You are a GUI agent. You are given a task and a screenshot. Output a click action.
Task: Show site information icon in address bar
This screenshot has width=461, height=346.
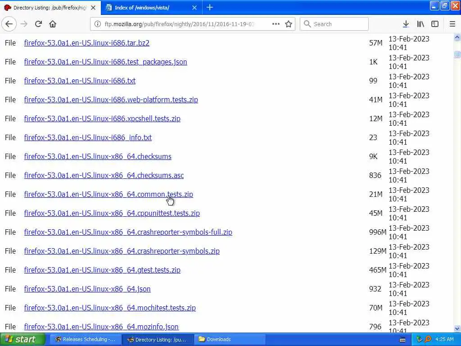97,24
